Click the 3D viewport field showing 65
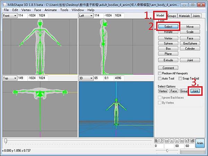Screen dimensions: 208x156 coord(99,78)
